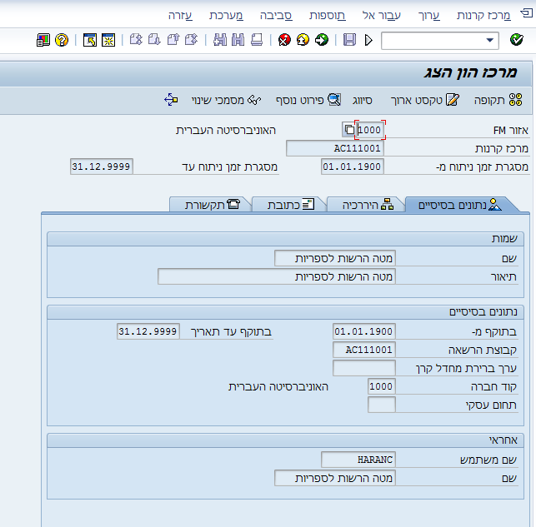Open the עזרה menu
The image size is (536, 527).
180,15
